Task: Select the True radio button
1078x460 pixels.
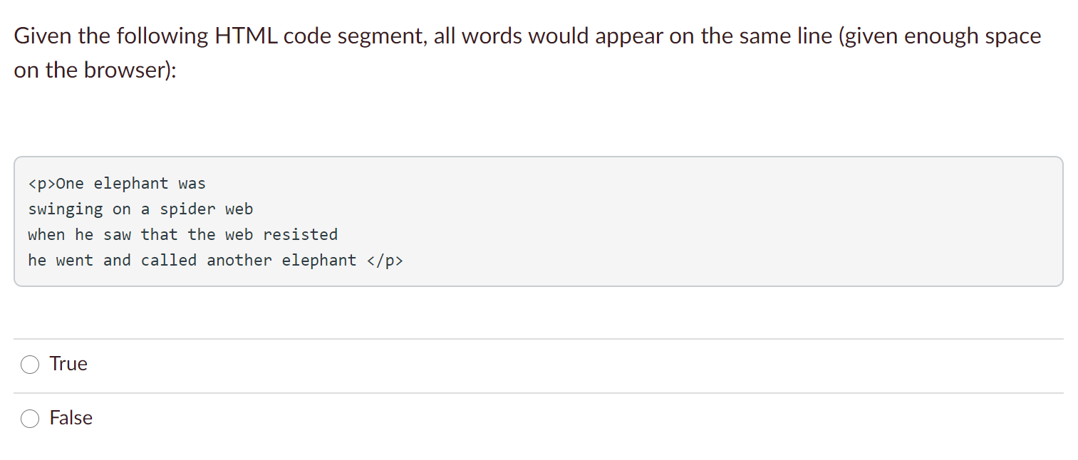Action: (30, 365)
